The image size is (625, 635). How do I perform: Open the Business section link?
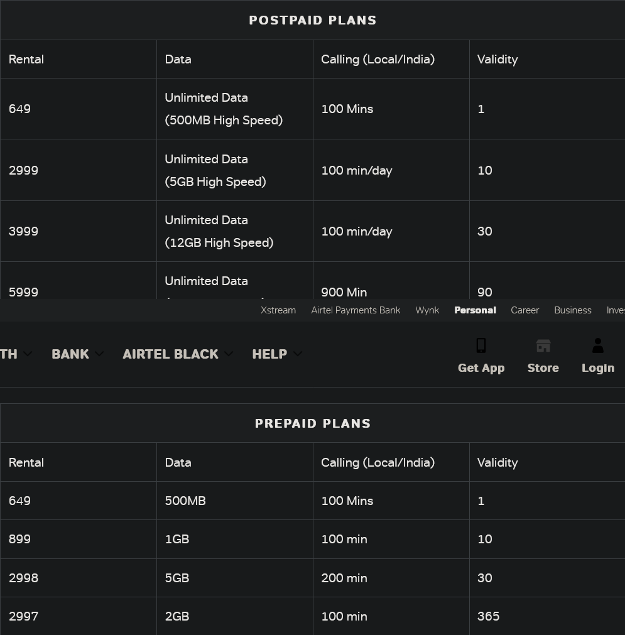pyautogui.click(x=572, y=310)
